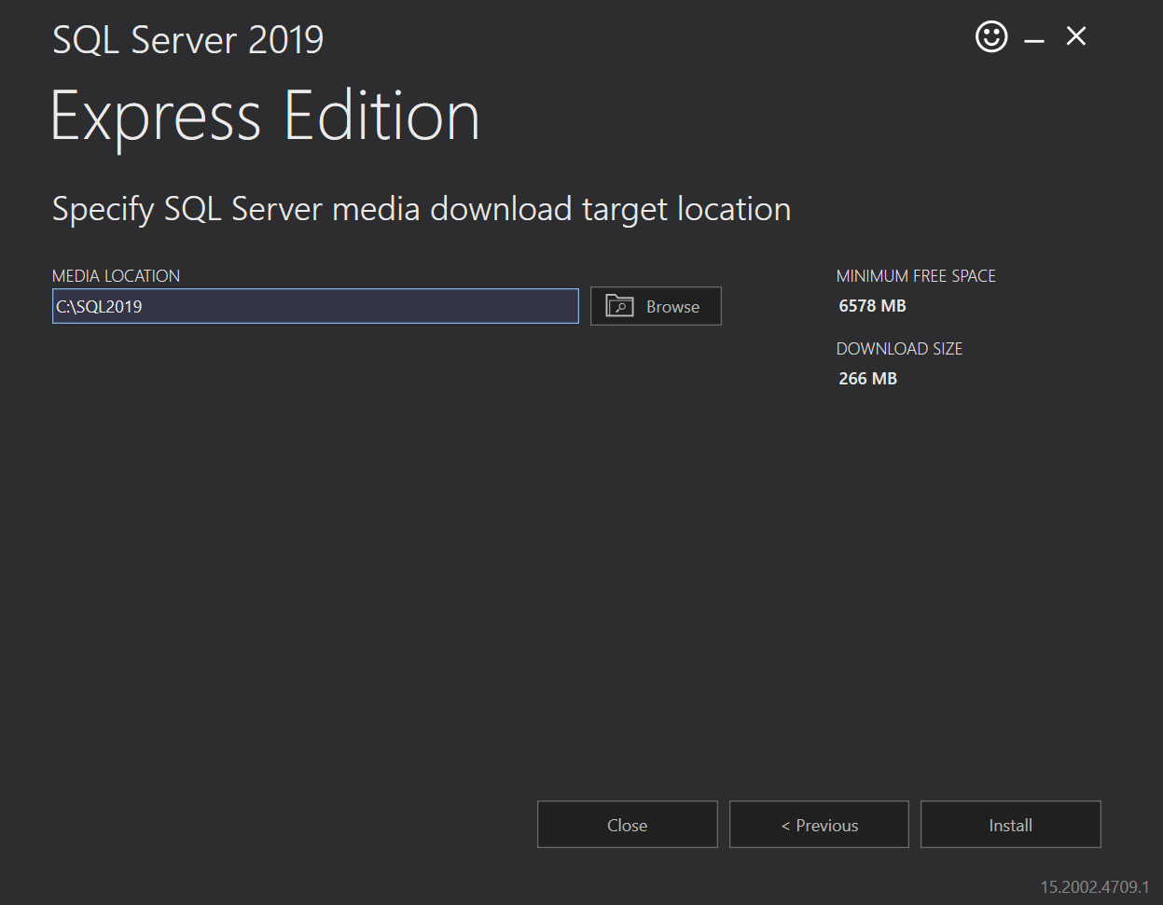
Task: Click the MEDIA LOCATION label
Action: click(x=116, y=276)
